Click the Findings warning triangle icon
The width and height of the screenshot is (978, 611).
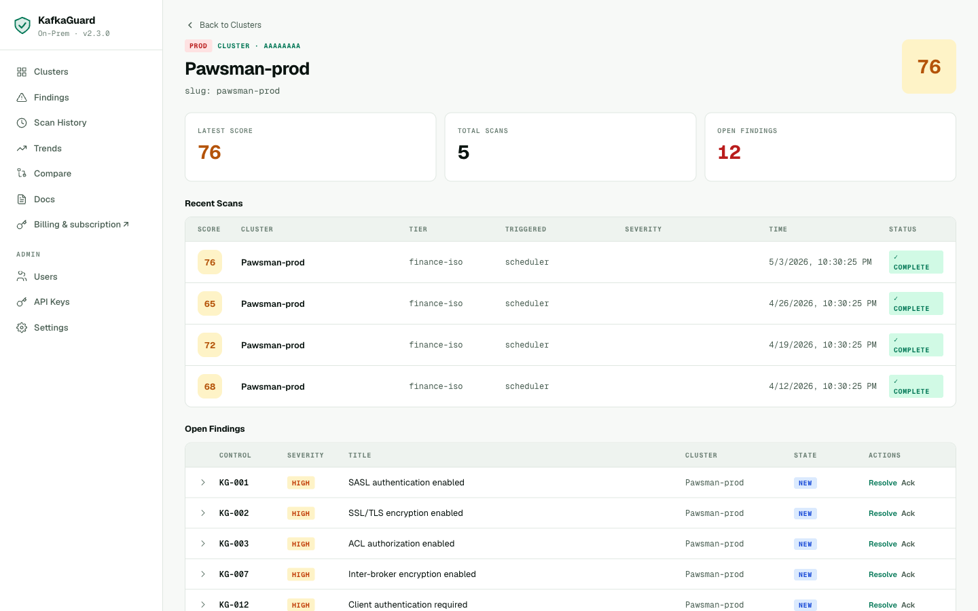pyautogui.click(x=22, y=97)
